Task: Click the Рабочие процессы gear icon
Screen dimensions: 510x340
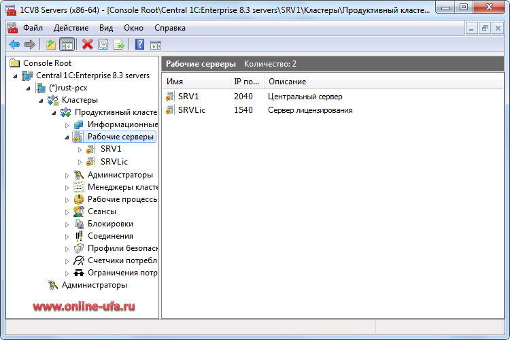Action: tap(79, 199)
